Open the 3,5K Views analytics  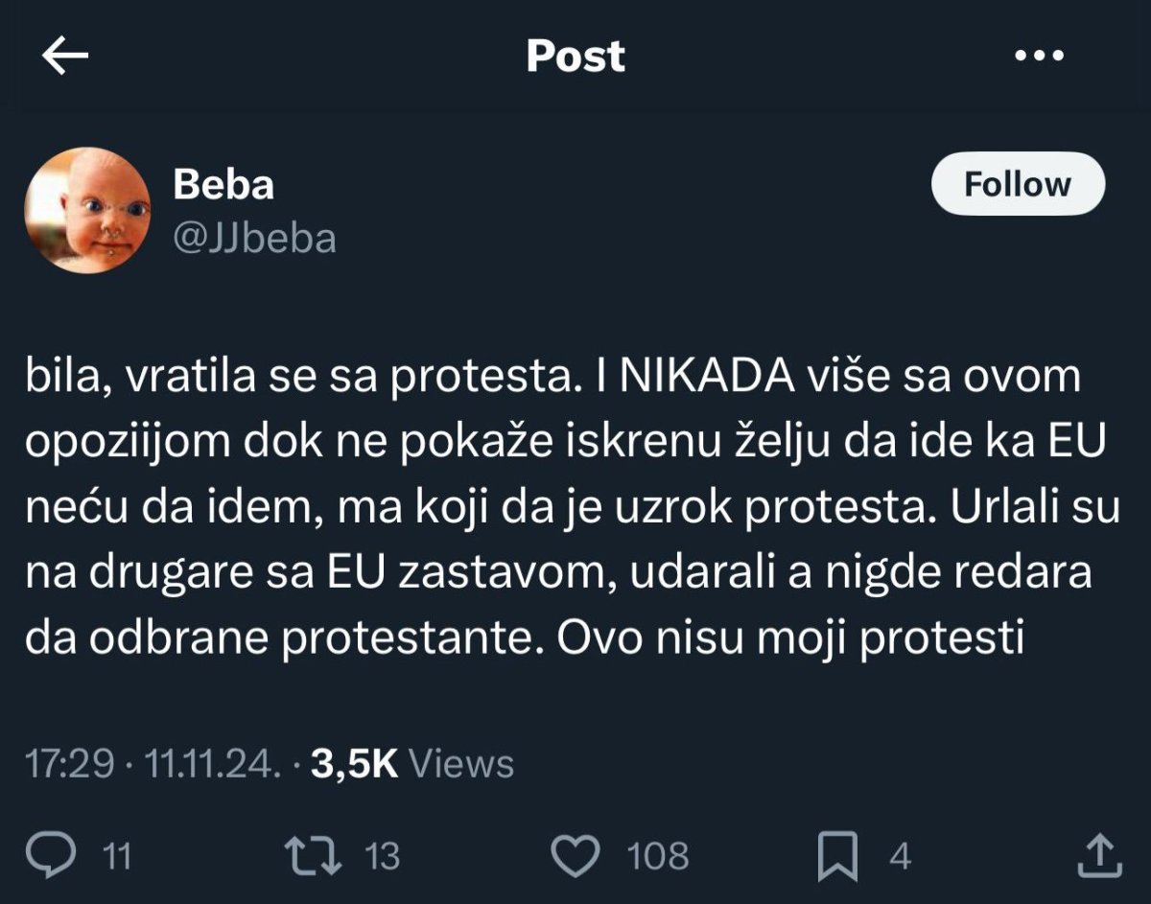click(x=412, y=764)
